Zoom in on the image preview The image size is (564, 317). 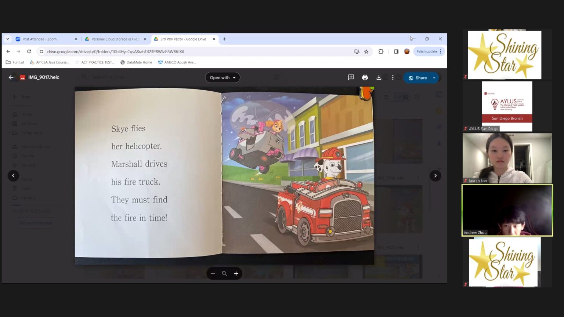[x=236, y=273]
